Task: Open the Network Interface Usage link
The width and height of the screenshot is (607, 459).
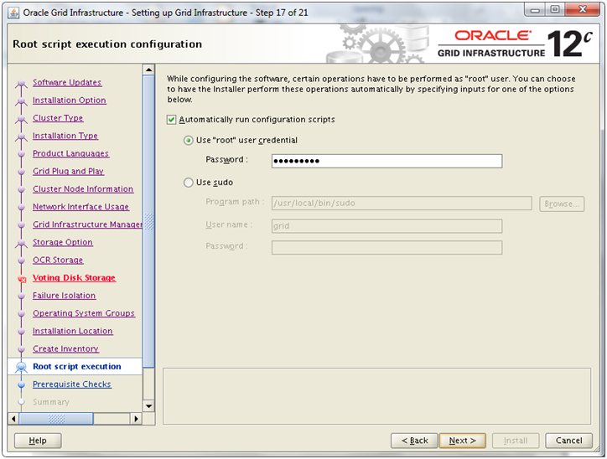Action: coord(80,207)
